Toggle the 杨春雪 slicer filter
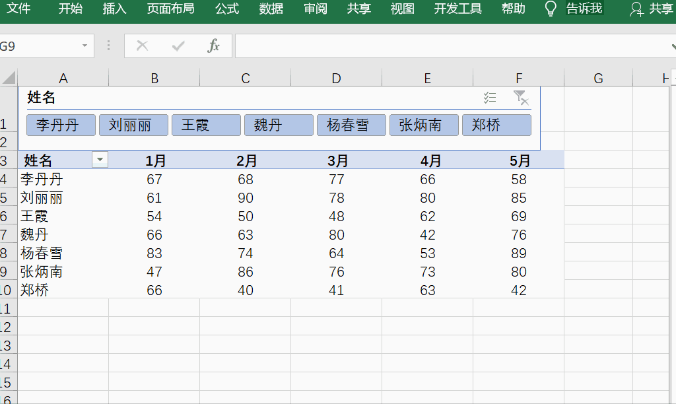Image resolution: width=676 pixels, height=404 pixels. tap(351, 125)
